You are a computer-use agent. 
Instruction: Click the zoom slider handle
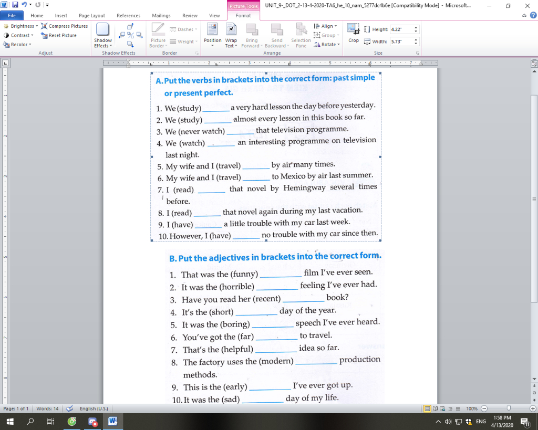[x=509, y=408]
